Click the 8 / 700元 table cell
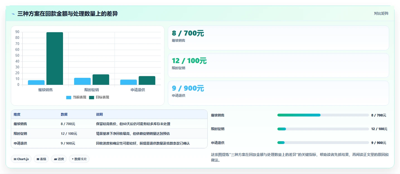400x174 pixels. [68, 124]
